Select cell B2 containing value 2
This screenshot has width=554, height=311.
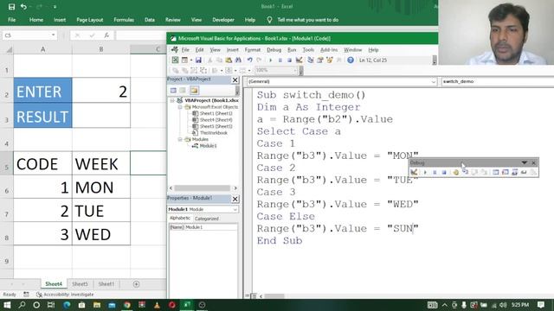point(101,91)
